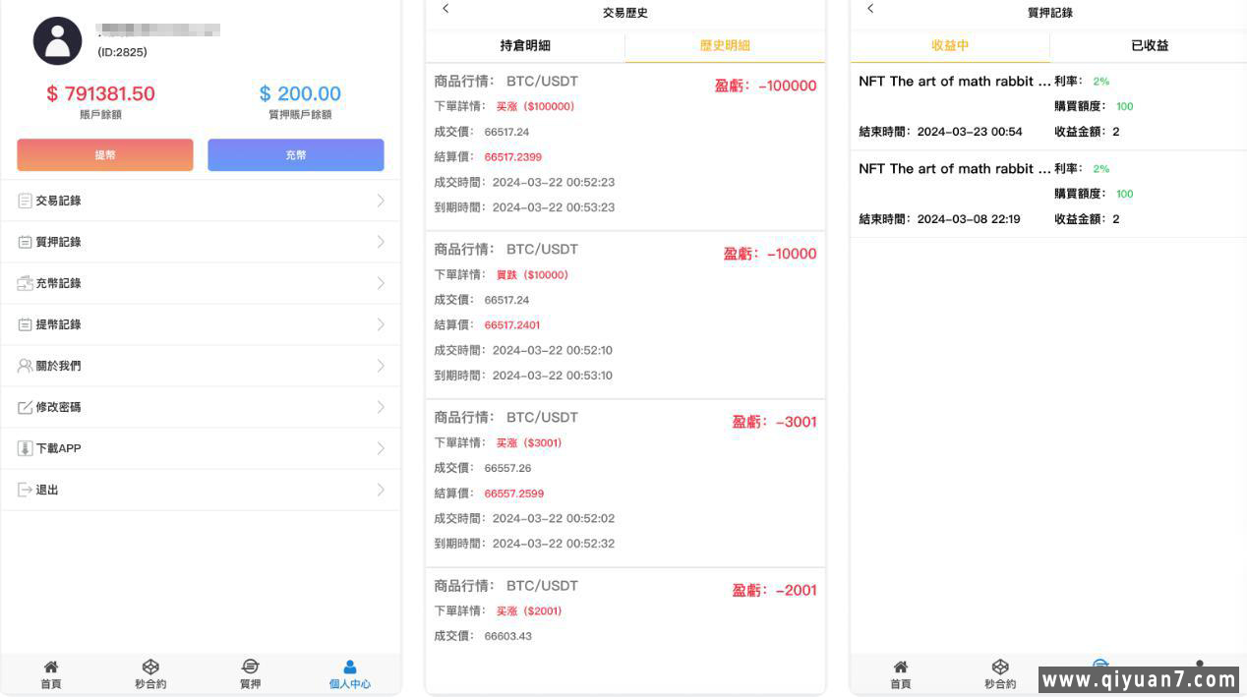Expand the 充幣記錄 row chevron

(381, 283)
